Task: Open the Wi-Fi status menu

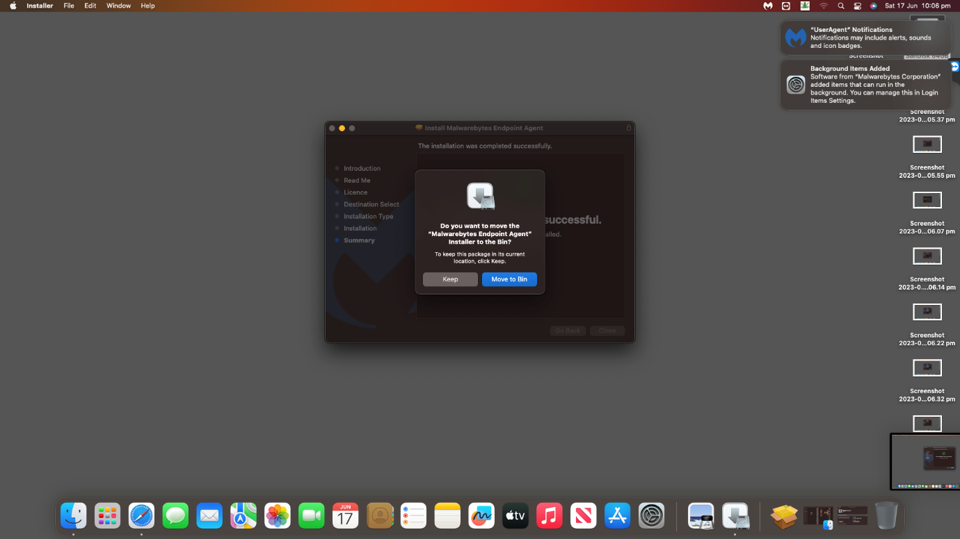Action: pos(824,6)
